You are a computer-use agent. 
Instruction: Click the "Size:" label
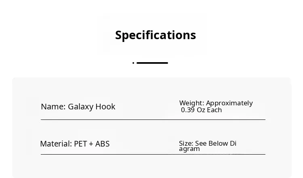(x=186, y=143)
